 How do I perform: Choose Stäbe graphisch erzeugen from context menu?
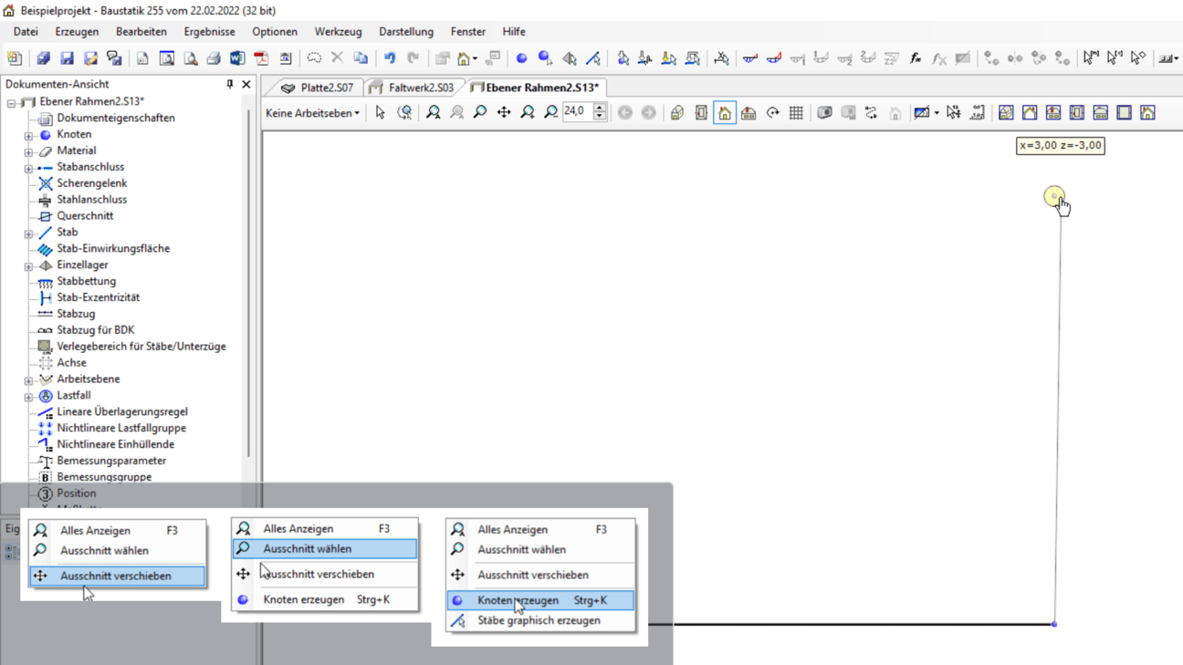[539, 620]
